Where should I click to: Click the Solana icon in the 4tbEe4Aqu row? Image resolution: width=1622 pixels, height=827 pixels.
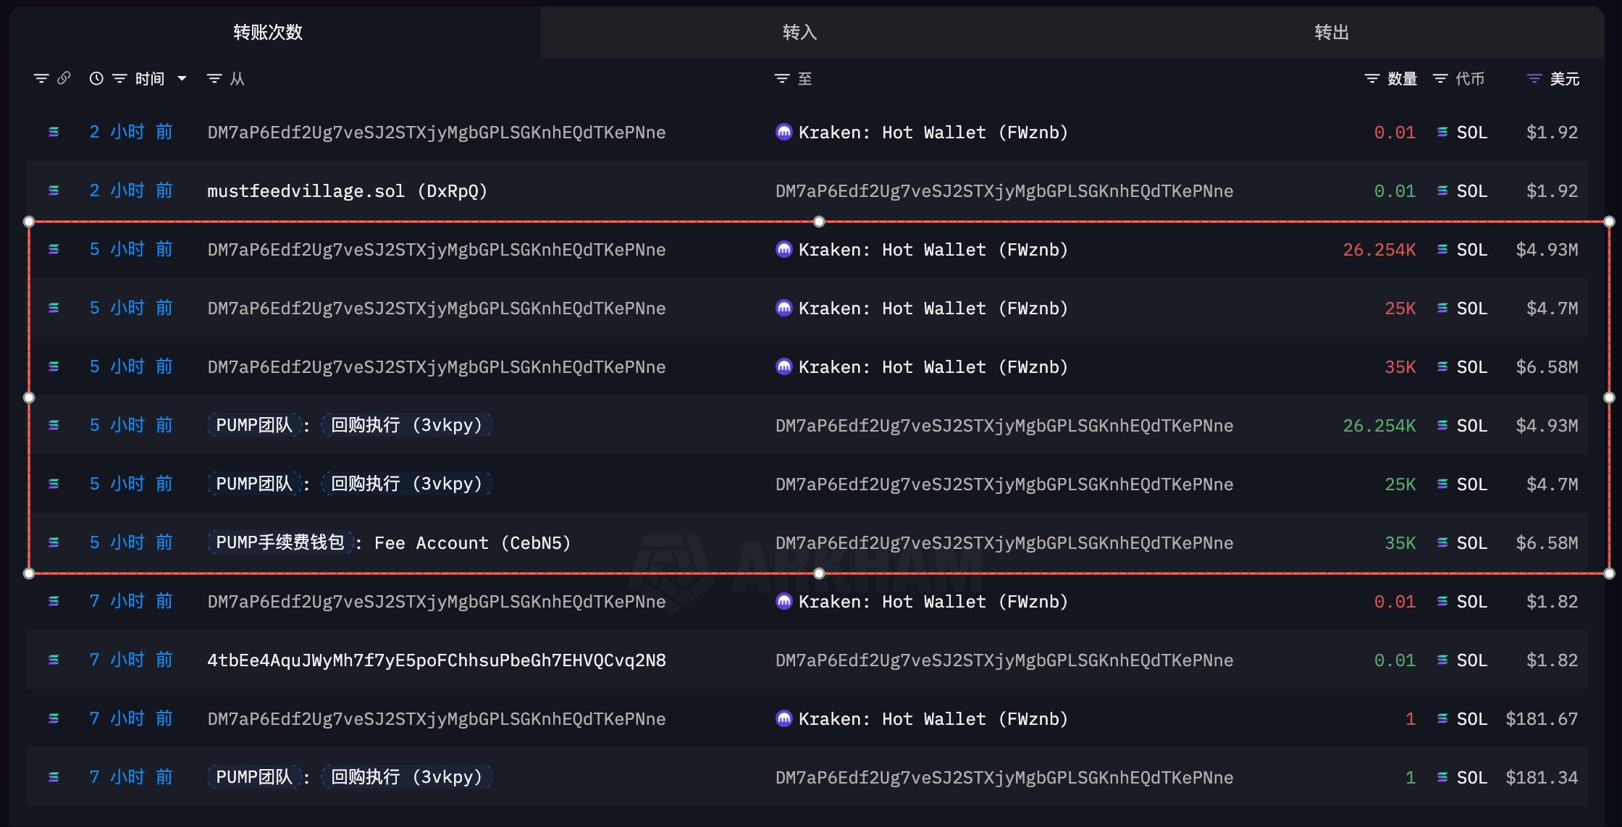[x=54, y=660]
